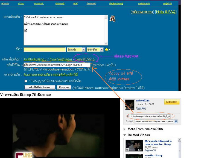210x158 pixels.
Task: Click ส่งต่อกระทู้ in top navigation
Action: 60,4
